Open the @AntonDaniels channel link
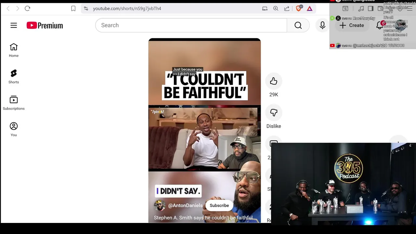The image size is (416, 234). [x=185, y=205]
